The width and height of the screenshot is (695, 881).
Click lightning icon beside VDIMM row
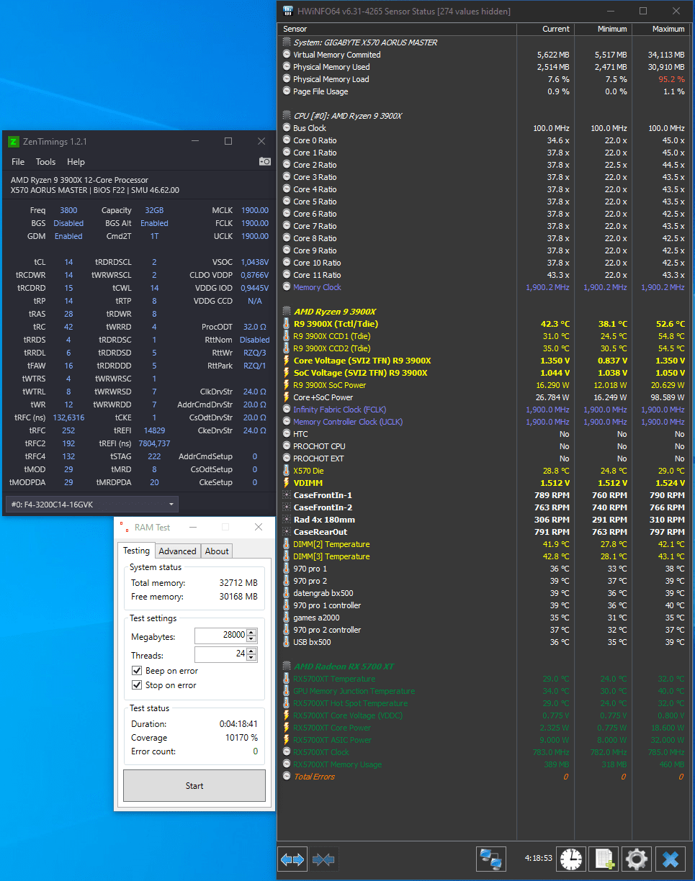coord(287,483)
